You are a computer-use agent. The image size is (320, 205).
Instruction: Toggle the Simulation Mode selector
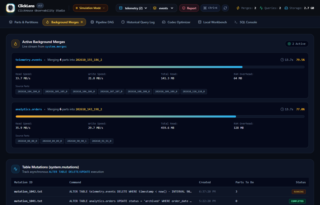[x=90, y=8]
